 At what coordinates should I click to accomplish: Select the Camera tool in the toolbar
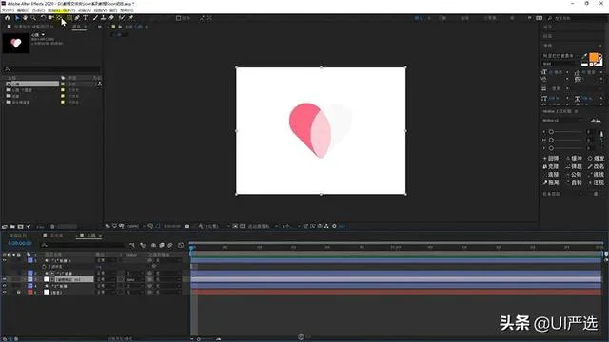(x=50, y=18)
